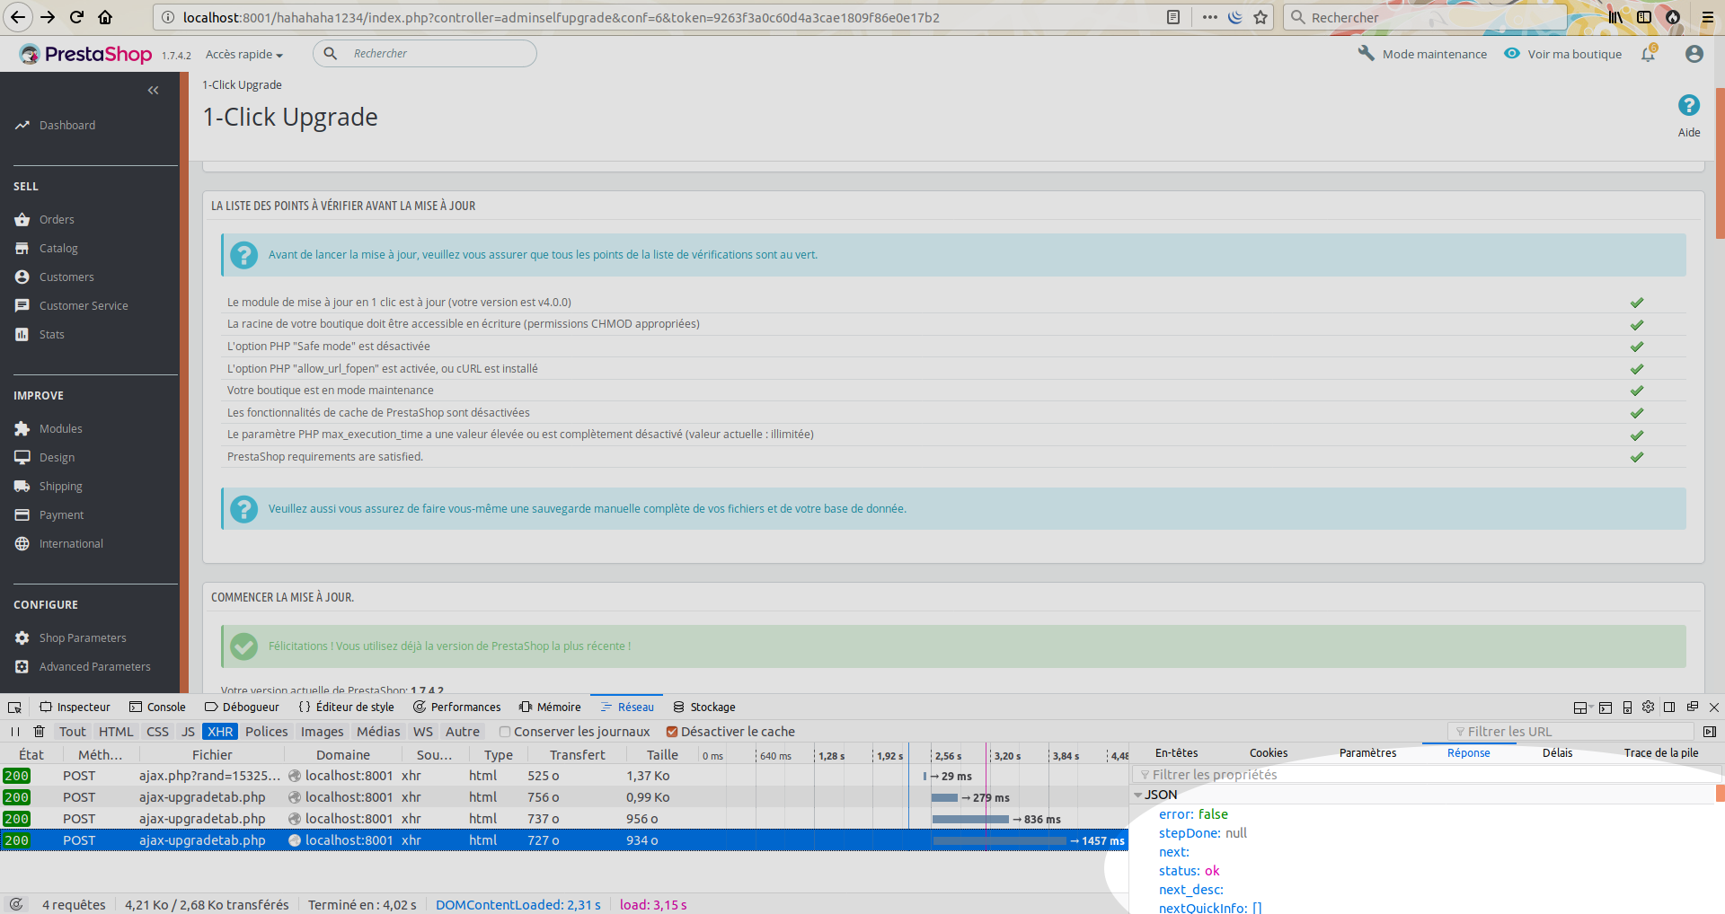Open the Paramètres details tab
This screenshot has height=914, width=1725.
tap(1367, 753)
